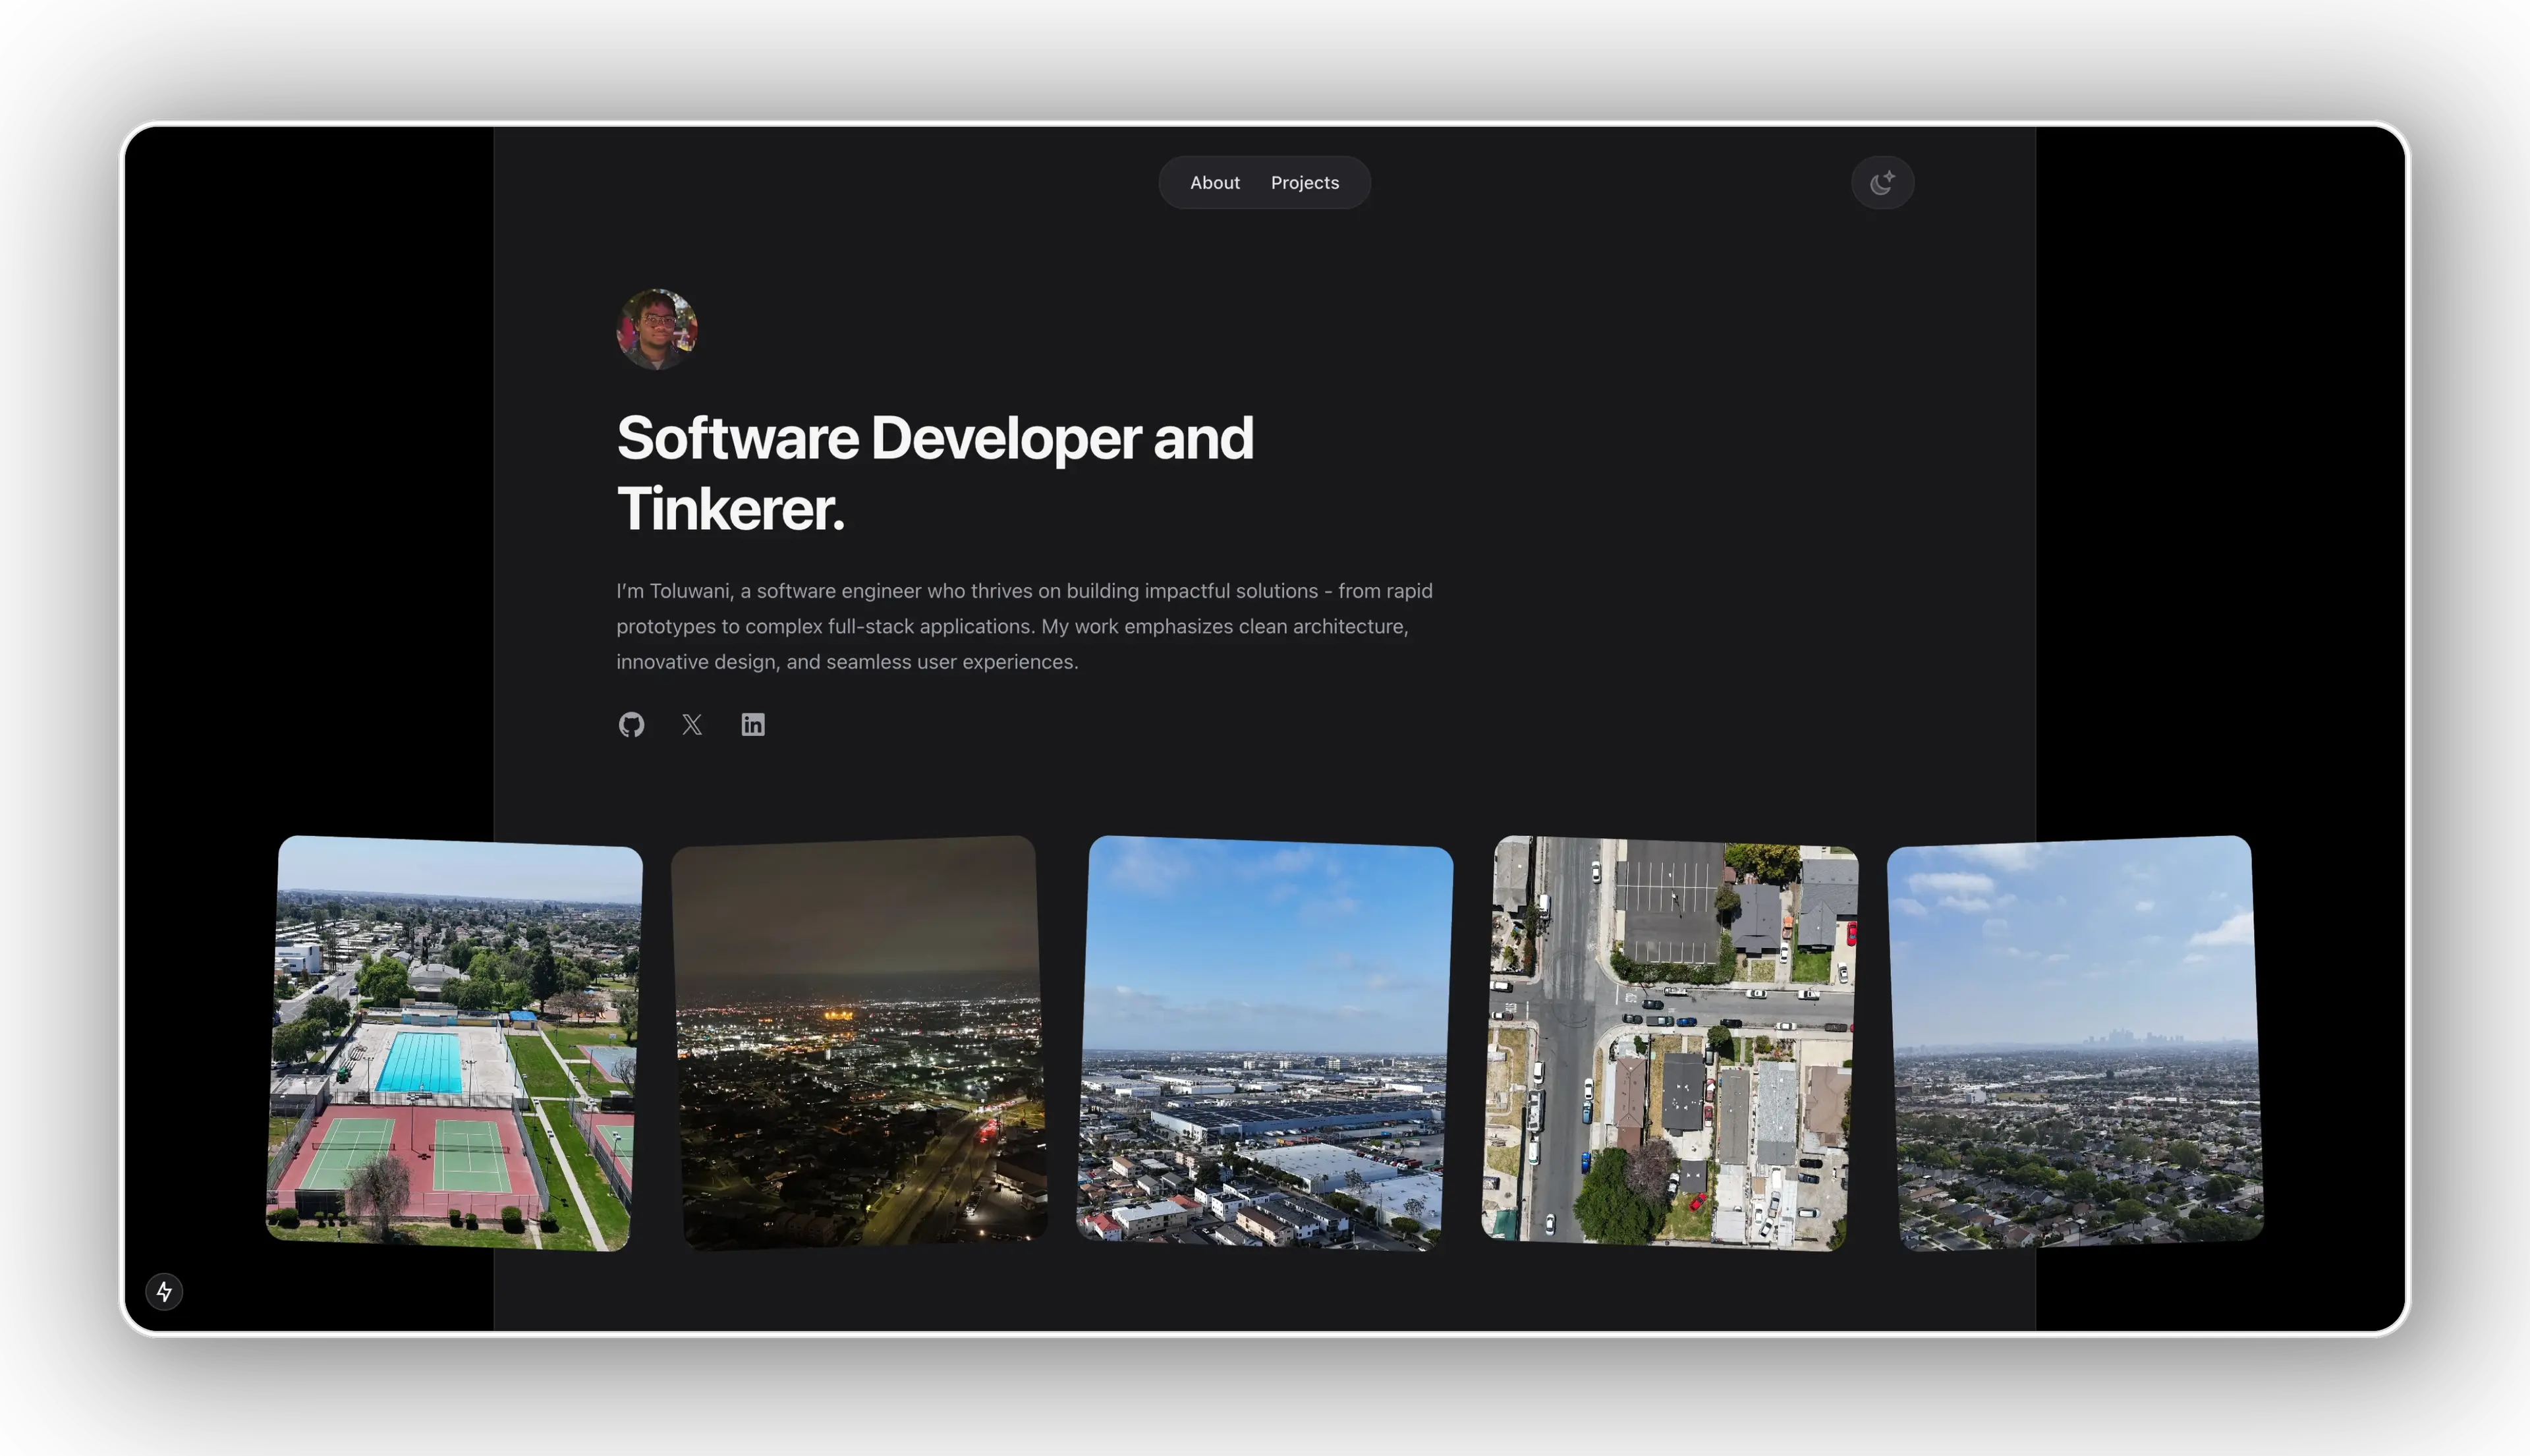The image size is (2530, 1456).
Task: View the swimming pool and tennis courts photo
Action: pyautogui.click(x=454, y=1043)
